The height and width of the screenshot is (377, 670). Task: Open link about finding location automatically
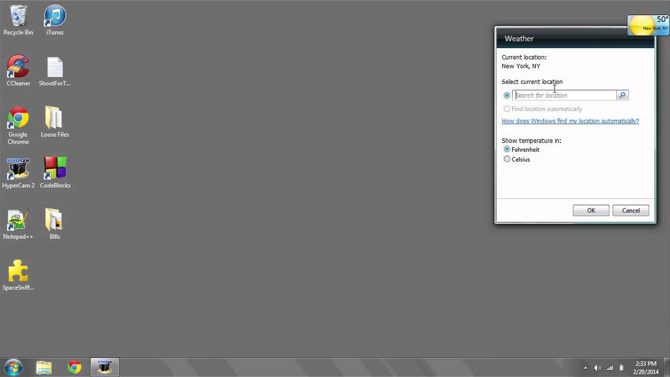pyautogui.click(x=570, y=121)
